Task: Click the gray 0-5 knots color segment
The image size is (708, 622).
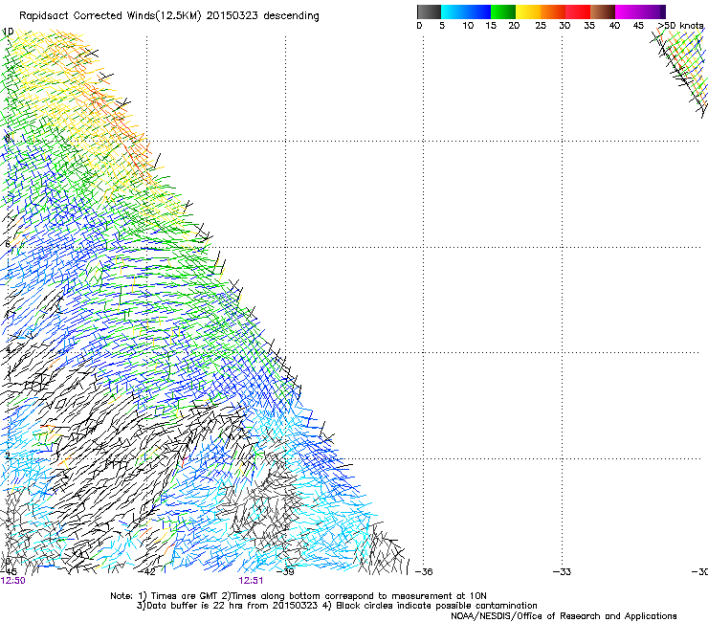Action: point(429,11)
